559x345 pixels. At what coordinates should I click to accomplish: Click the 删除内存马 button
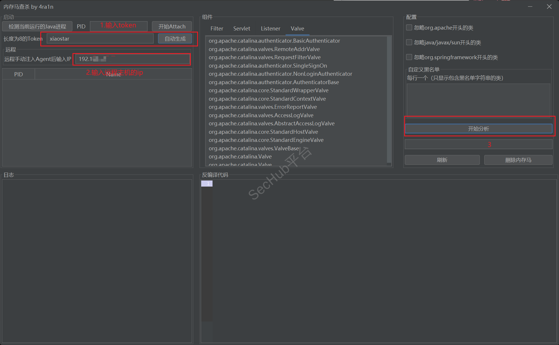point(518,160)
